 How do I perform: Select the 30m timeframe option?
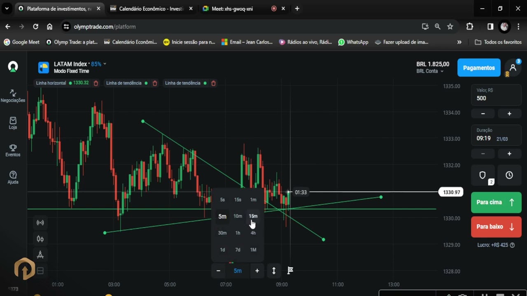coord(222,233)
